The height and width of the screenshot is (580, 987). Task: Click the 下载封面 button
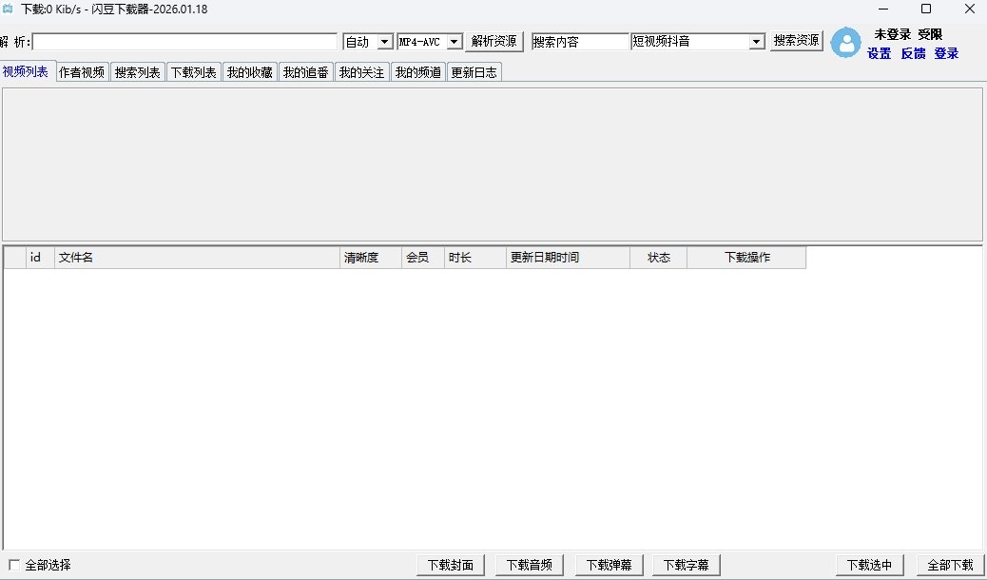(x=451, y=565)
